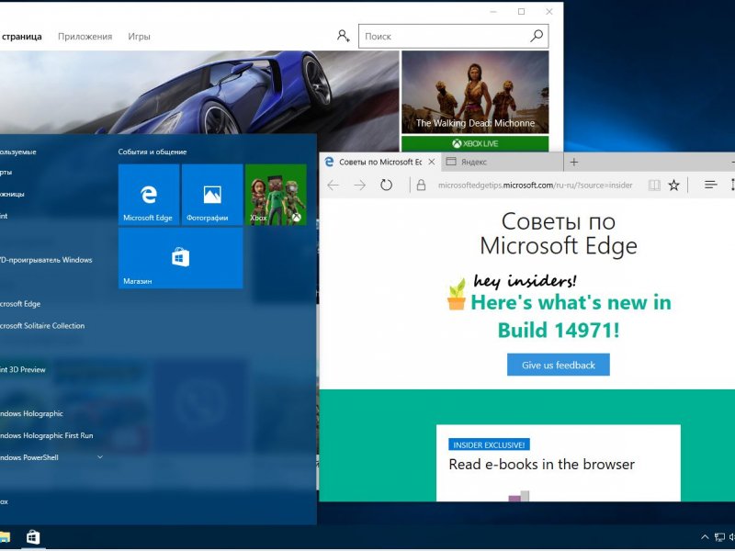
Task: Refresh the Edge page
Action: coord(387,185)
